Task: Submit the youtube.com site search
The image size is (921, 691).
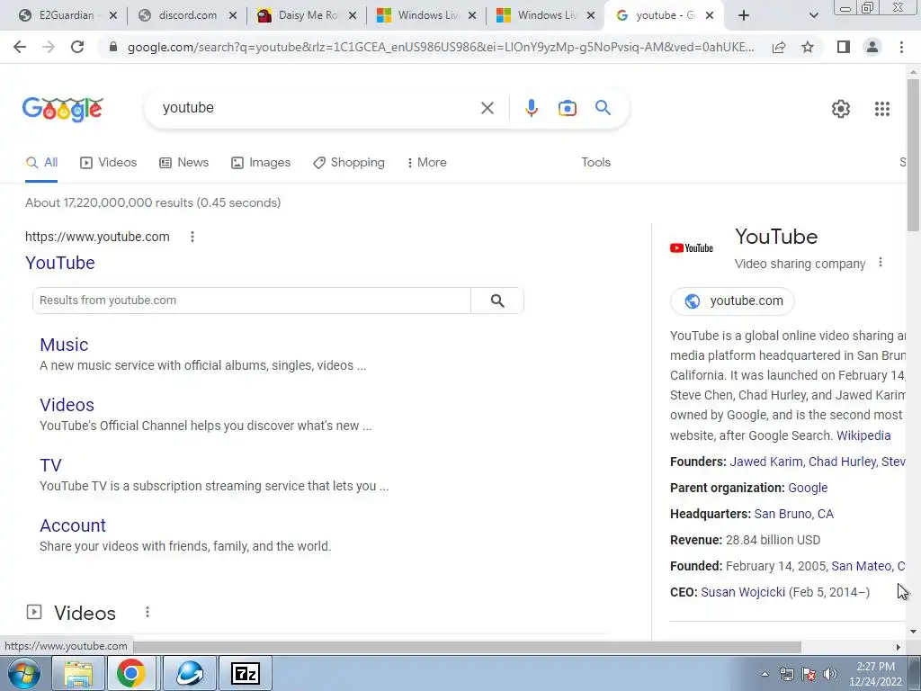Action: point(496,301)
